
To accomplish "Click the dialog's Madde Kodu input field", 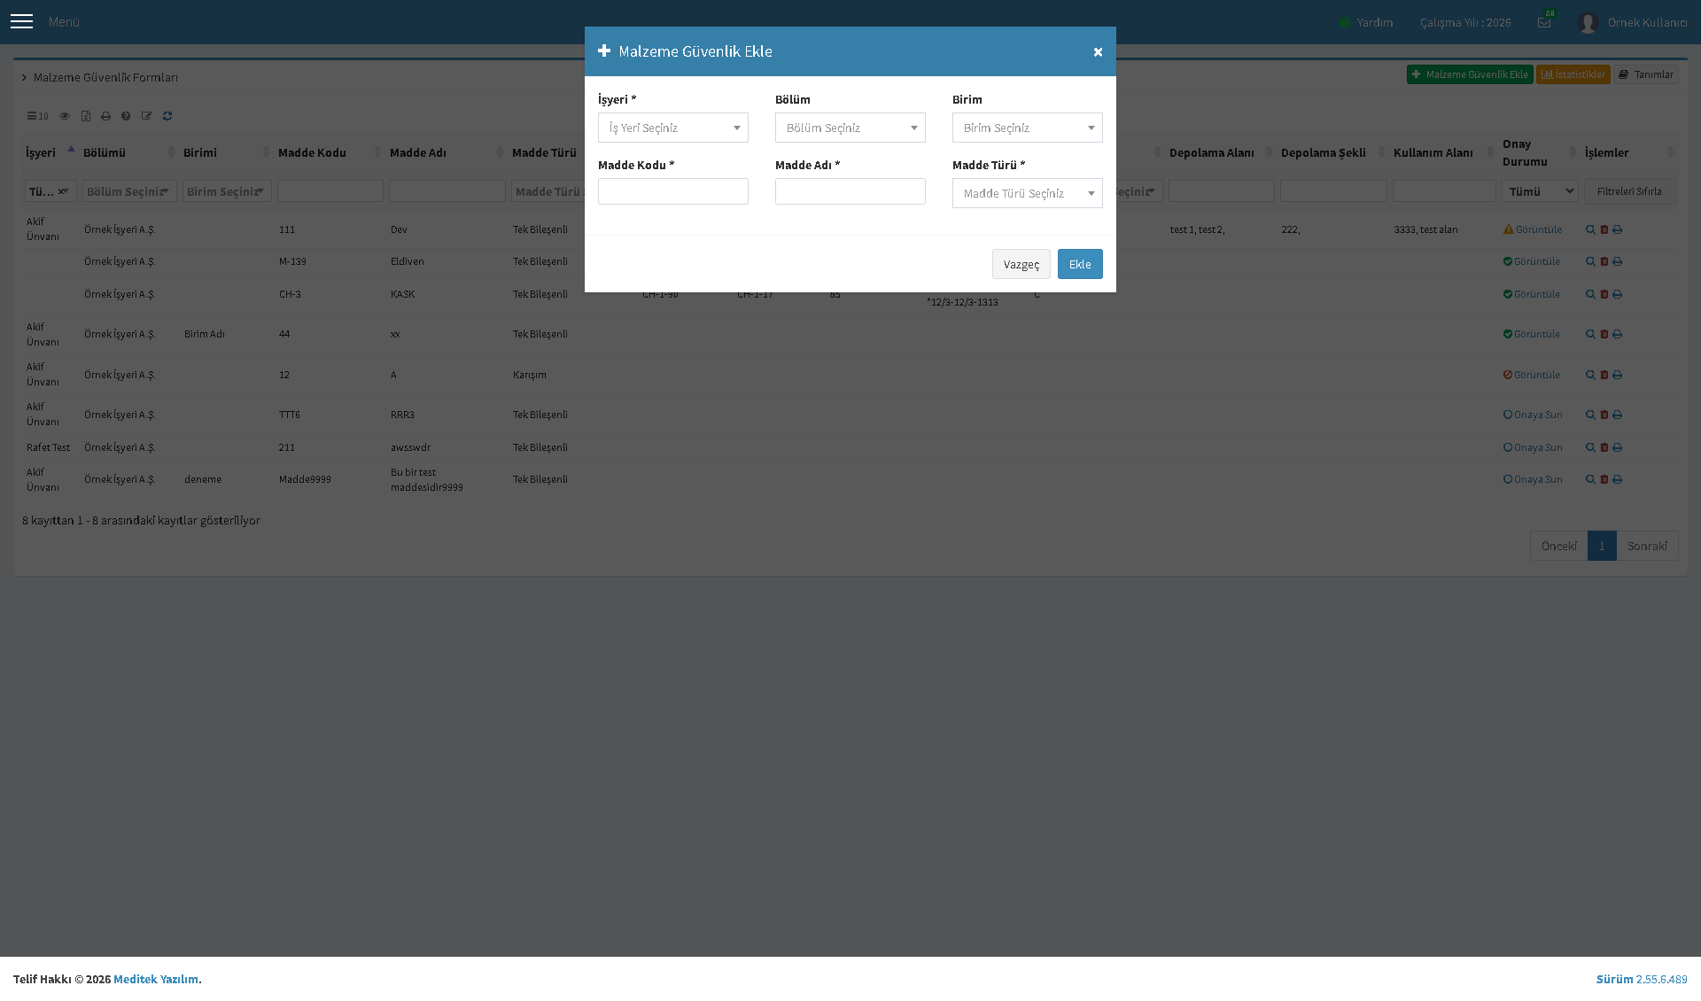I will (x=673, y=191).
